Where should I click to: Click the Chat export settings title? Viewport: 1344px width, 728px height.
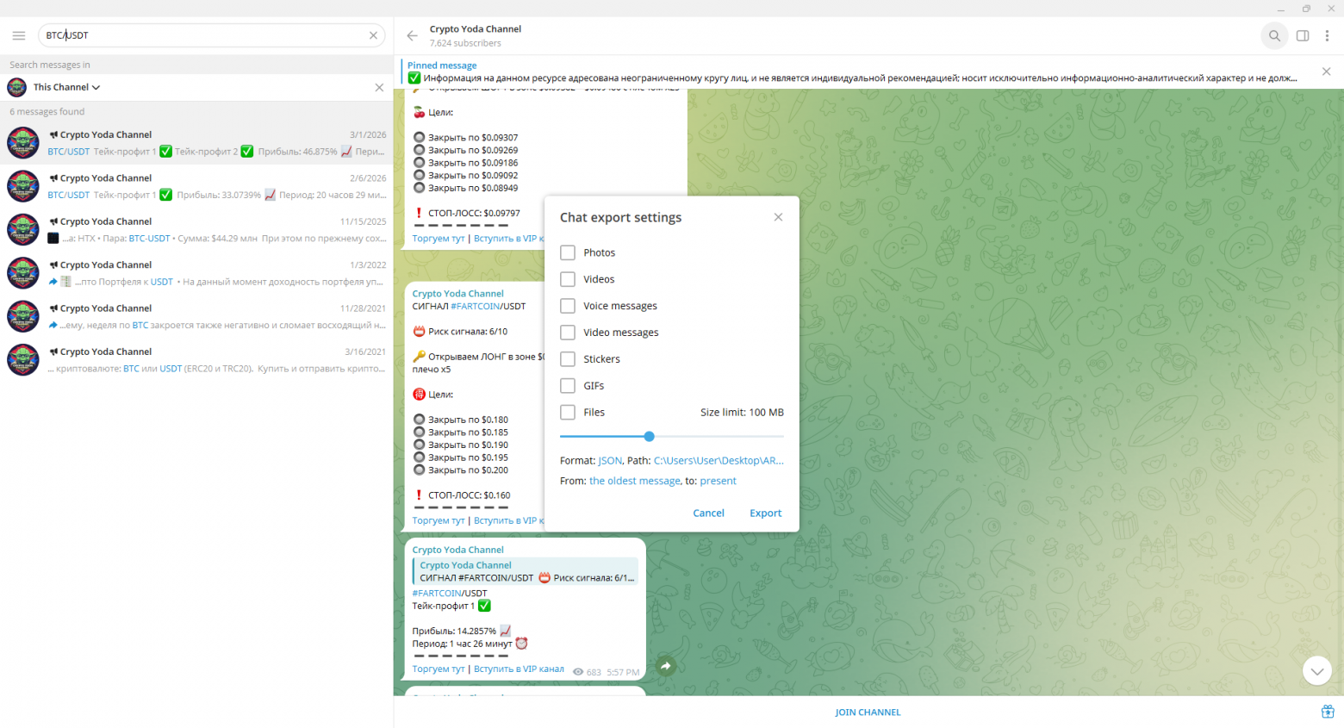coord(620,217)
